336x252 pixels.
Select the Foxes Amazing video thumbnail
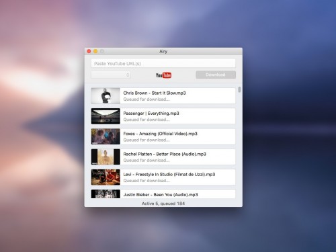pos(106,136)
